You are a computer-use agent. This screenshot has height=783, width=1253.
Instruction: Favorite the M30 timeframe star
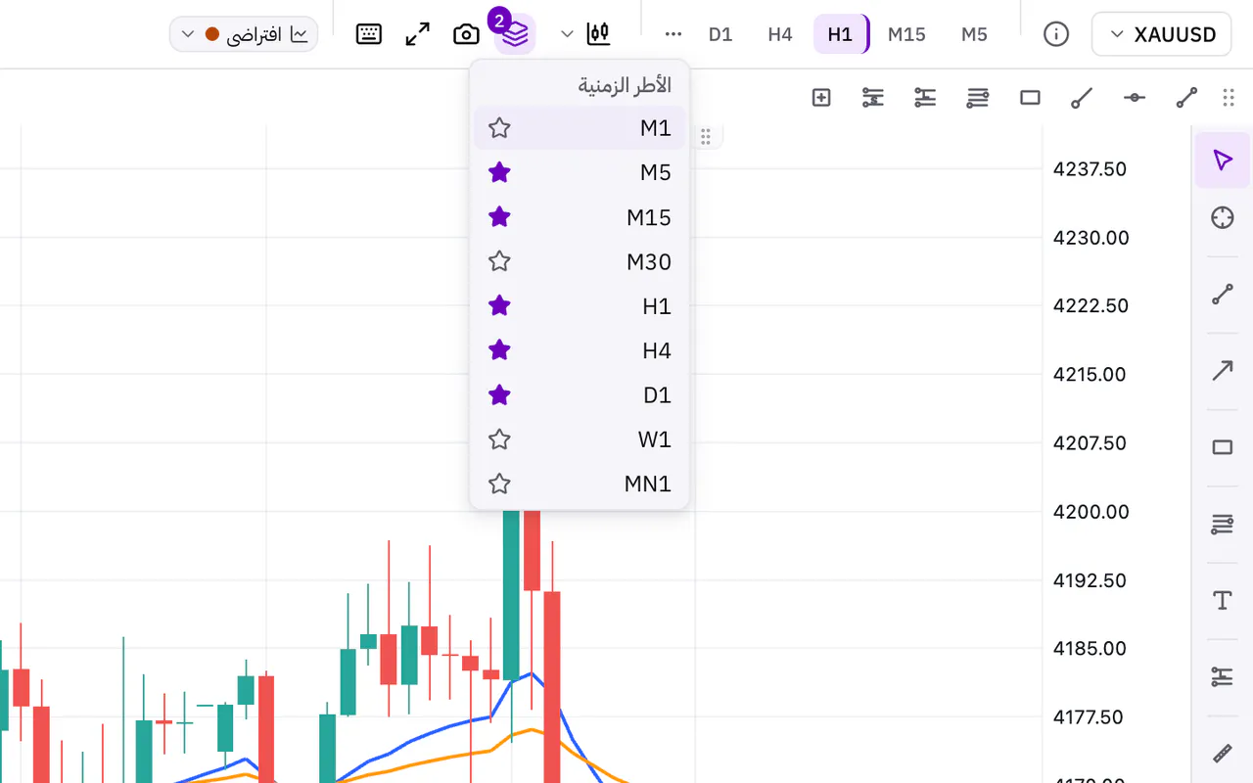pos(499,261)
